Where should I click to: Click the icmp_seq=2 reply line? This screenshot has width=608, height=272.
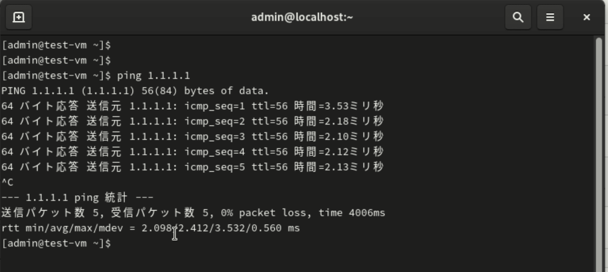192,121
